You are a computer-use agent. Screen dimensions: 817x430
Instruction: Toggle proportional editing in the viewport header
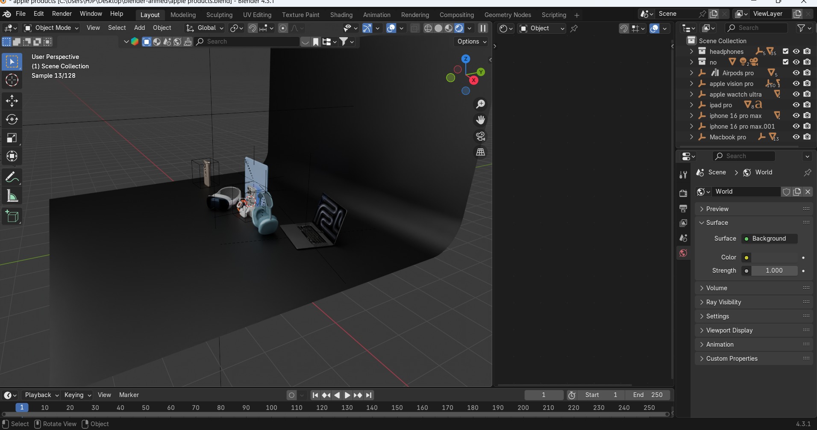pyautogui.click(x=283, y=28)
